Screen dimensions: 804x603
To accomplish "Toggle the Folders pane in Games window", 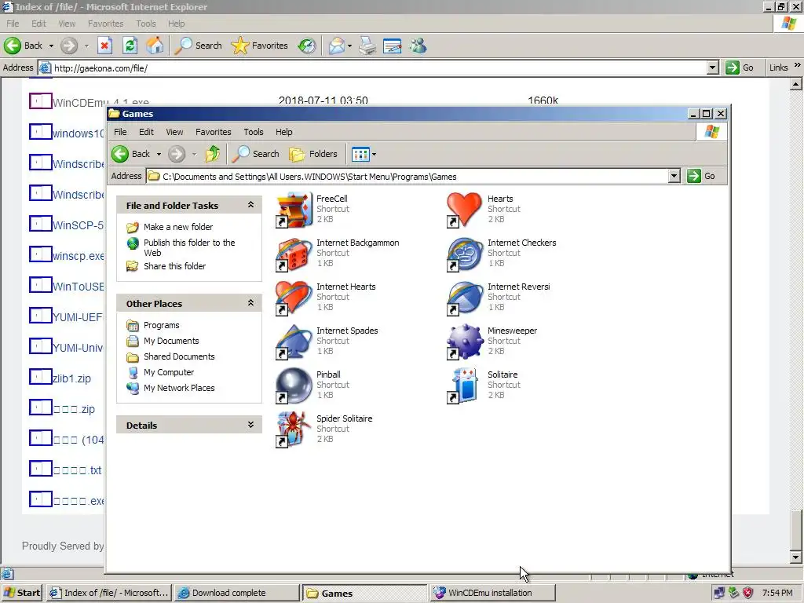I will tap(313, 154).
